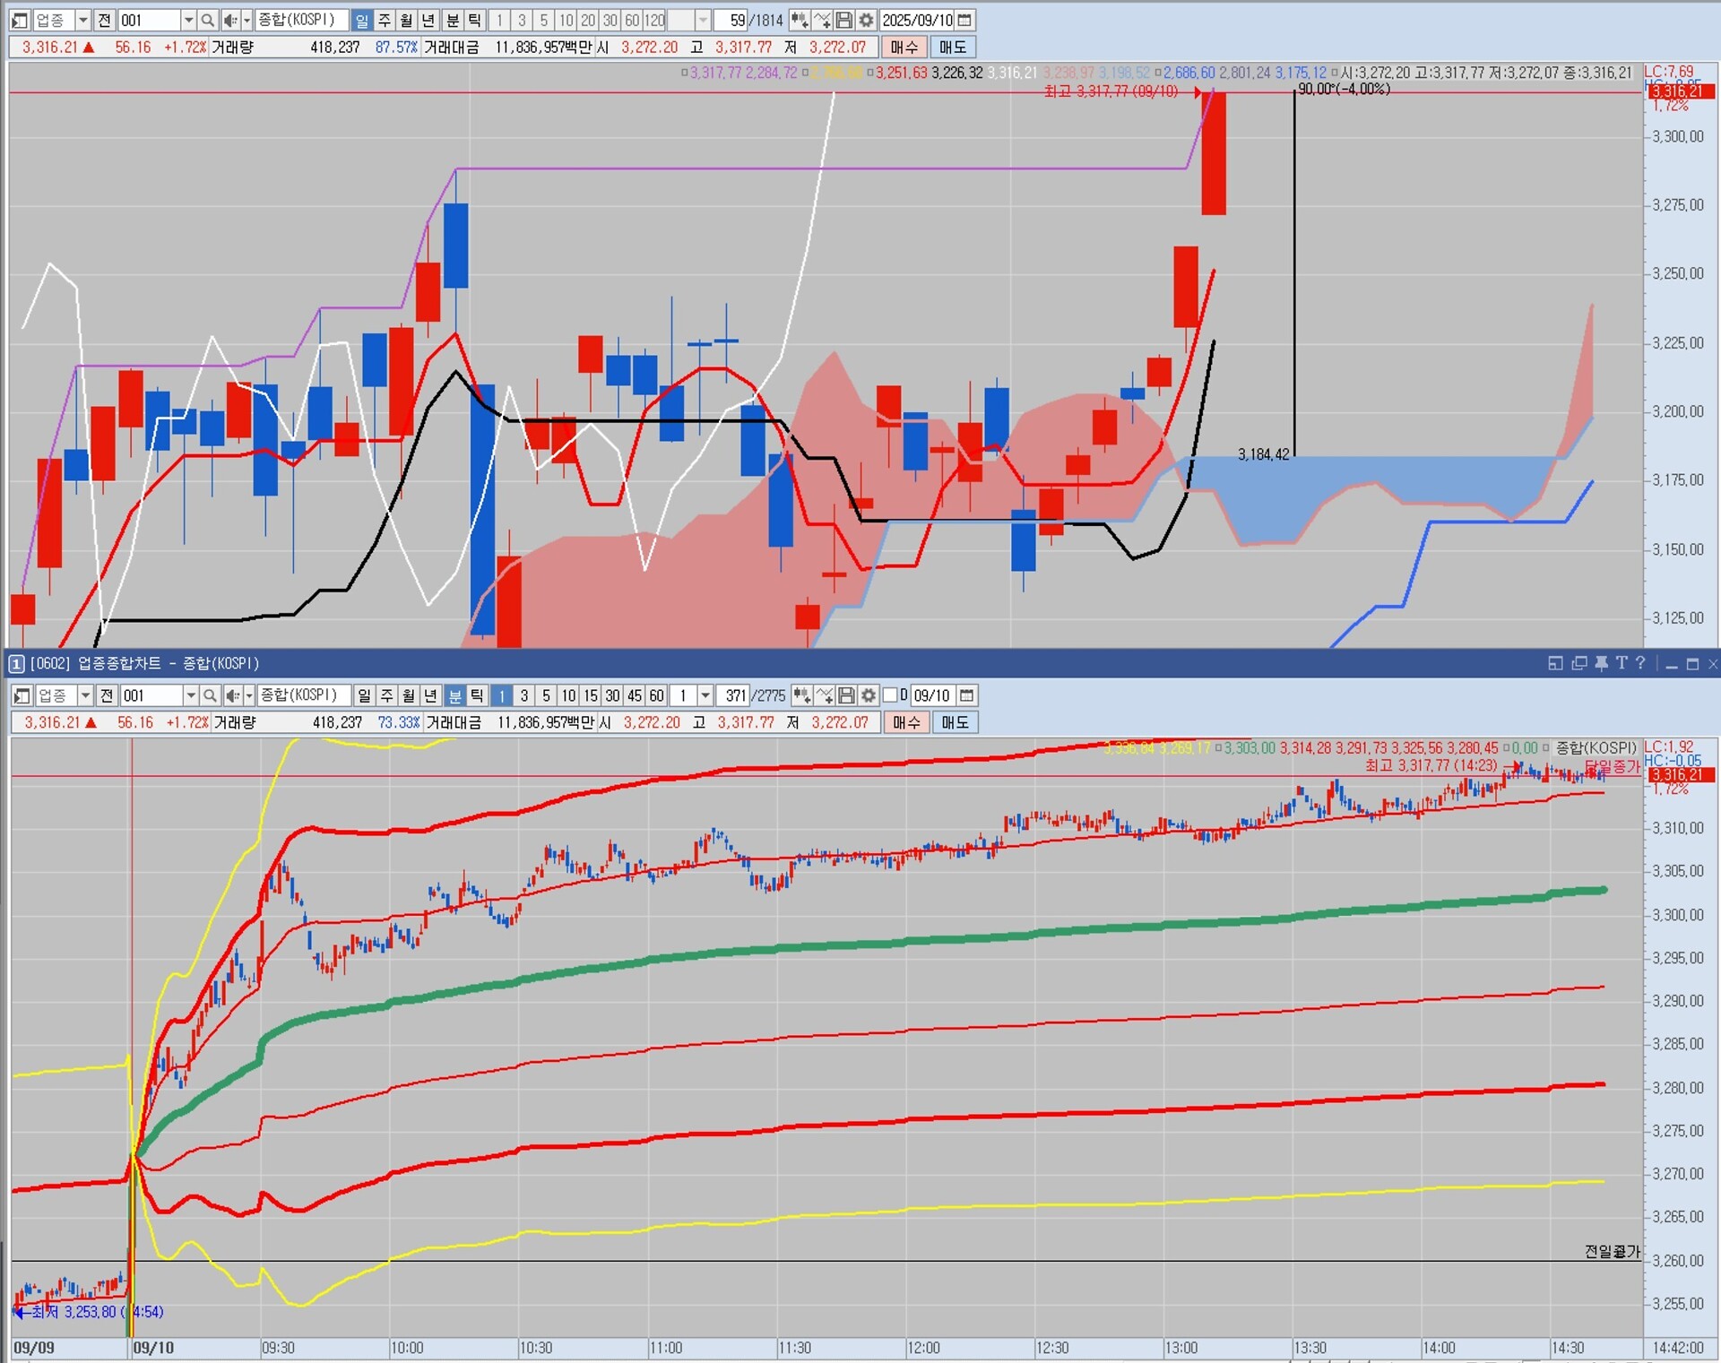The width and height of the screenshot is (1721, 1363).
Task: Expand 업종 dropdown in top chart toolbar
Action: [x=82, y=20]
